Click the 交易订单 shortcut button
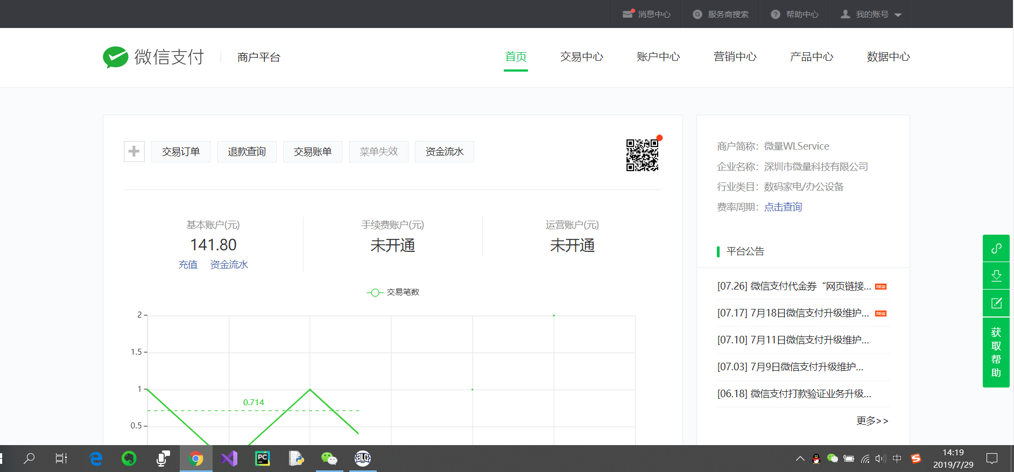1014x472 pixels. (x=181, y=152)
